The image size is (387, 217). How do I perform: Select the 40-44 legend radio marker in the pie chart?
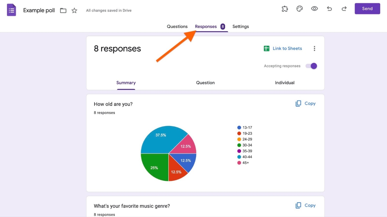(239, 157)
